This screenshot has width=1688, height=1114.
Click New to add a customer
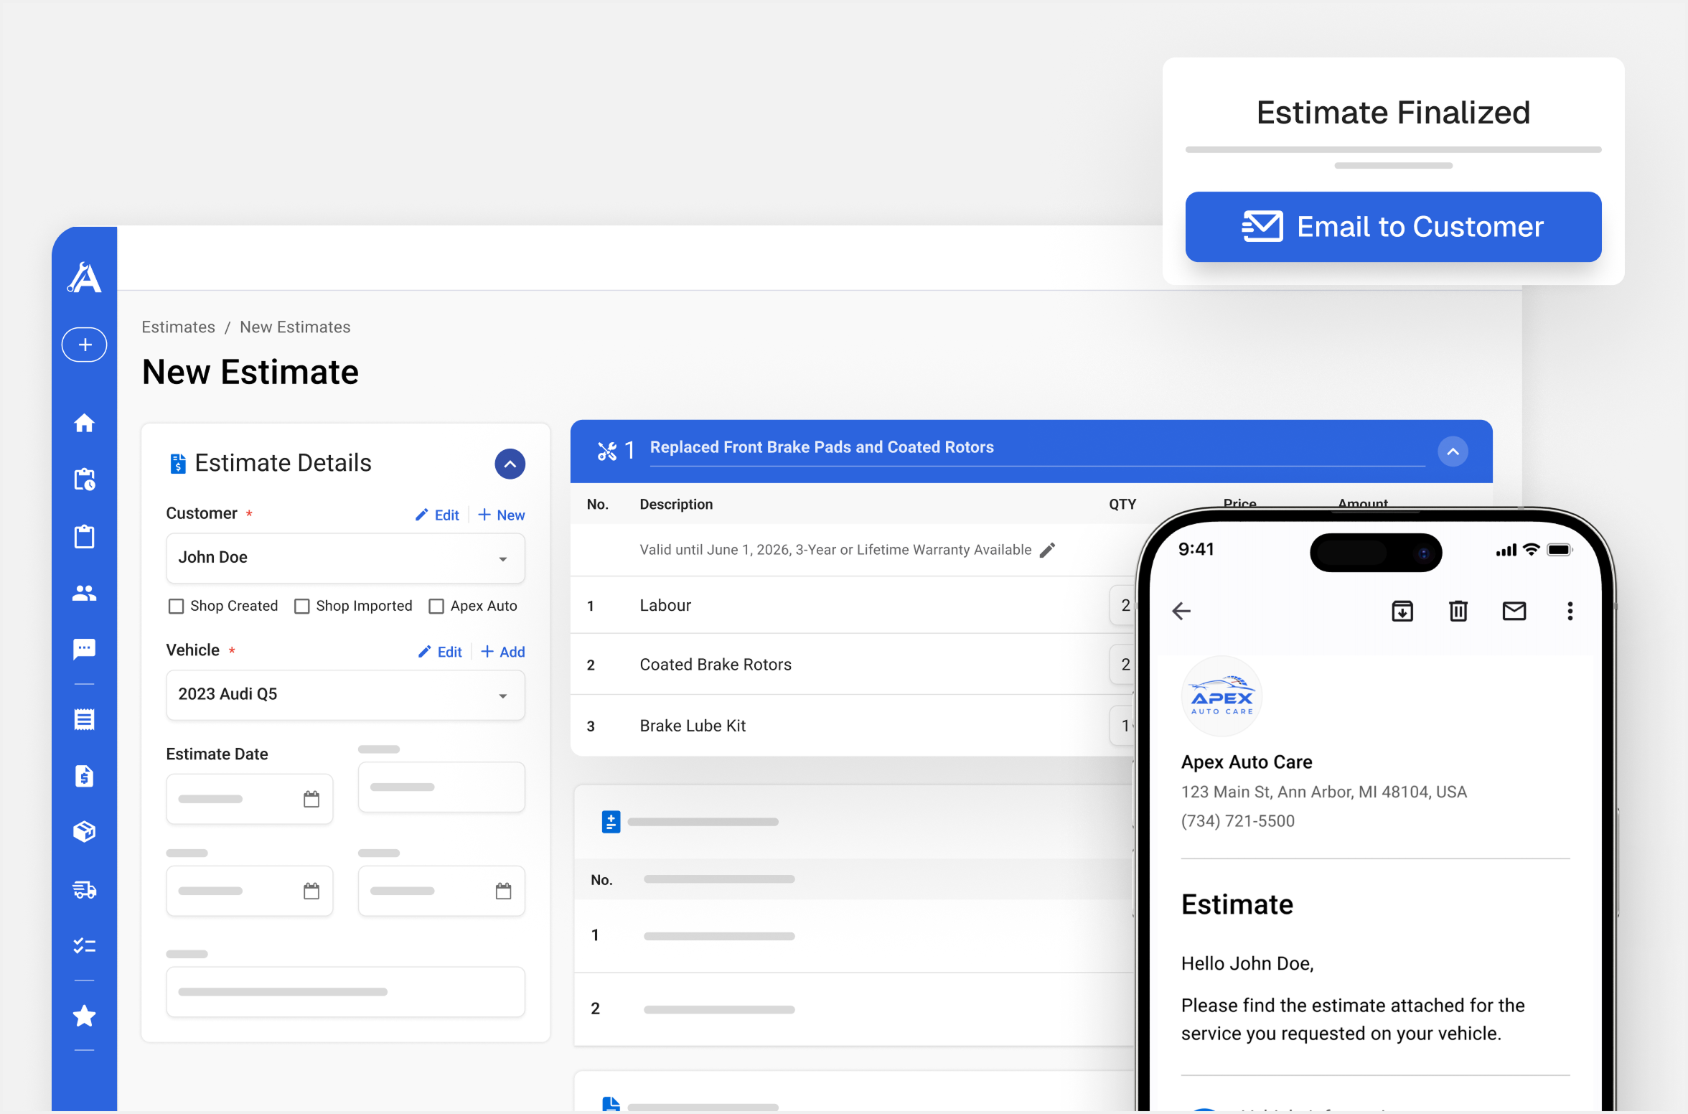tap(501, 515)
